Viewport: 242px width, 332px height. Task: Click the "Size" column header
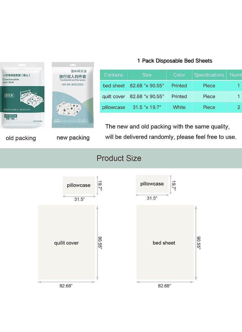(x=147, y=75)
